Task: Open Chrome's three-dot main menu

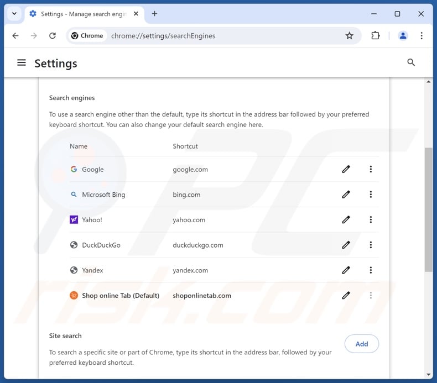Action: coord(422,36)
